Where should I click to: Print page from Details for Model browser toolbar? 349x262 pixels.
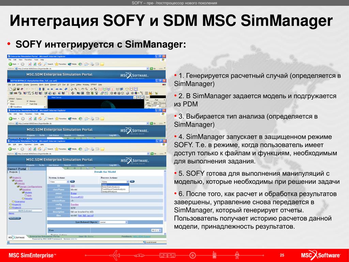coord(92,149)
